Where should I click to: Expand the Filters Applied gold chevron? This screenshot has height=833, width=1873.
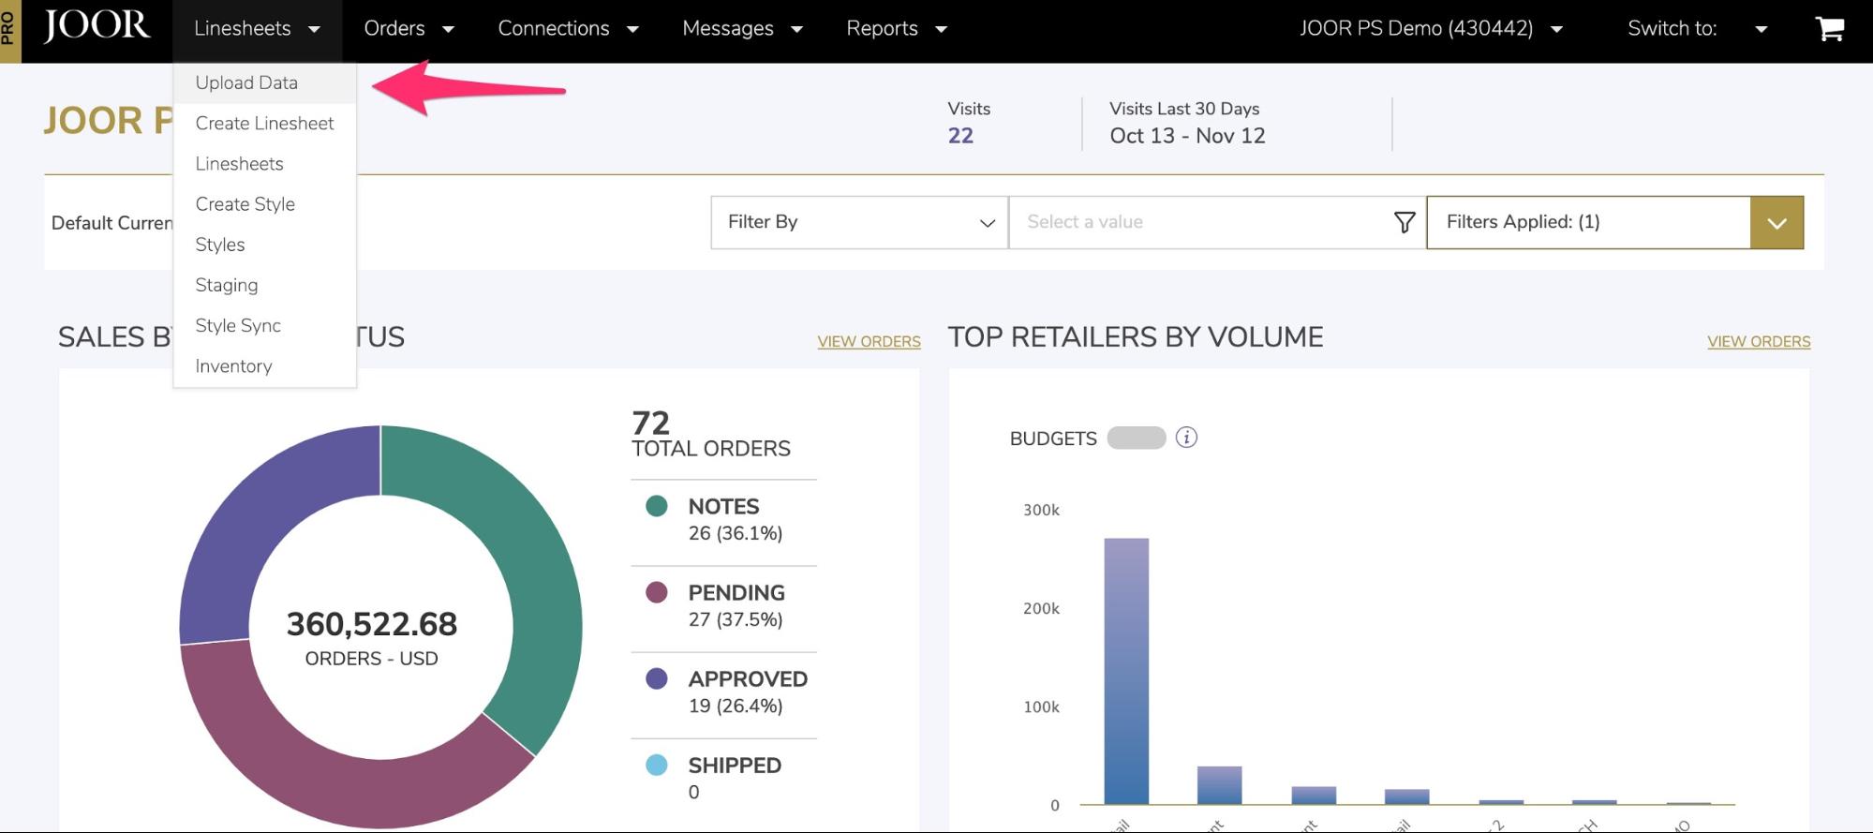(1776, 222)
